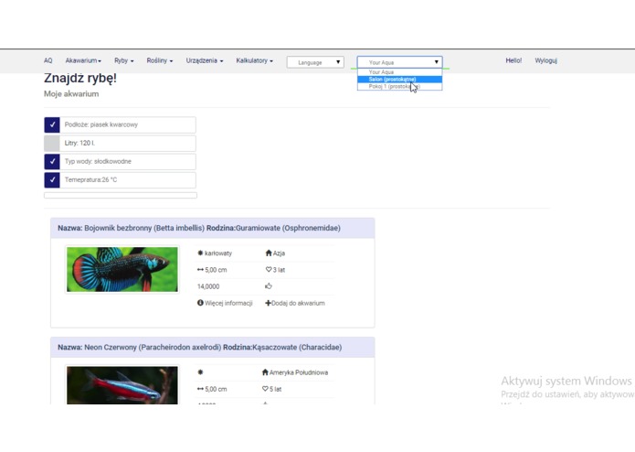Click heart icon beside 3 lat
Viewport: 635px width, 452px height.
click(x=269, y=270)
